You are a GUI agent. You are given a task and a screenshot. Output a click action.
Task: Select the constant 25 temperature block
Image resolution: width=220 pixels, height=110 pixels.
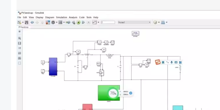[43, 62]
